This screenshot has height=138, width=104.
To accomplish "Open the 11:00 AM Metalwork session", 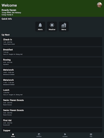I will coord(52,82).
